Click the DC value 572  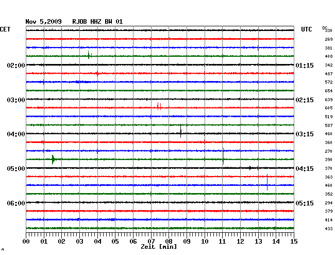pyautogui.click(x=329, y=82)
